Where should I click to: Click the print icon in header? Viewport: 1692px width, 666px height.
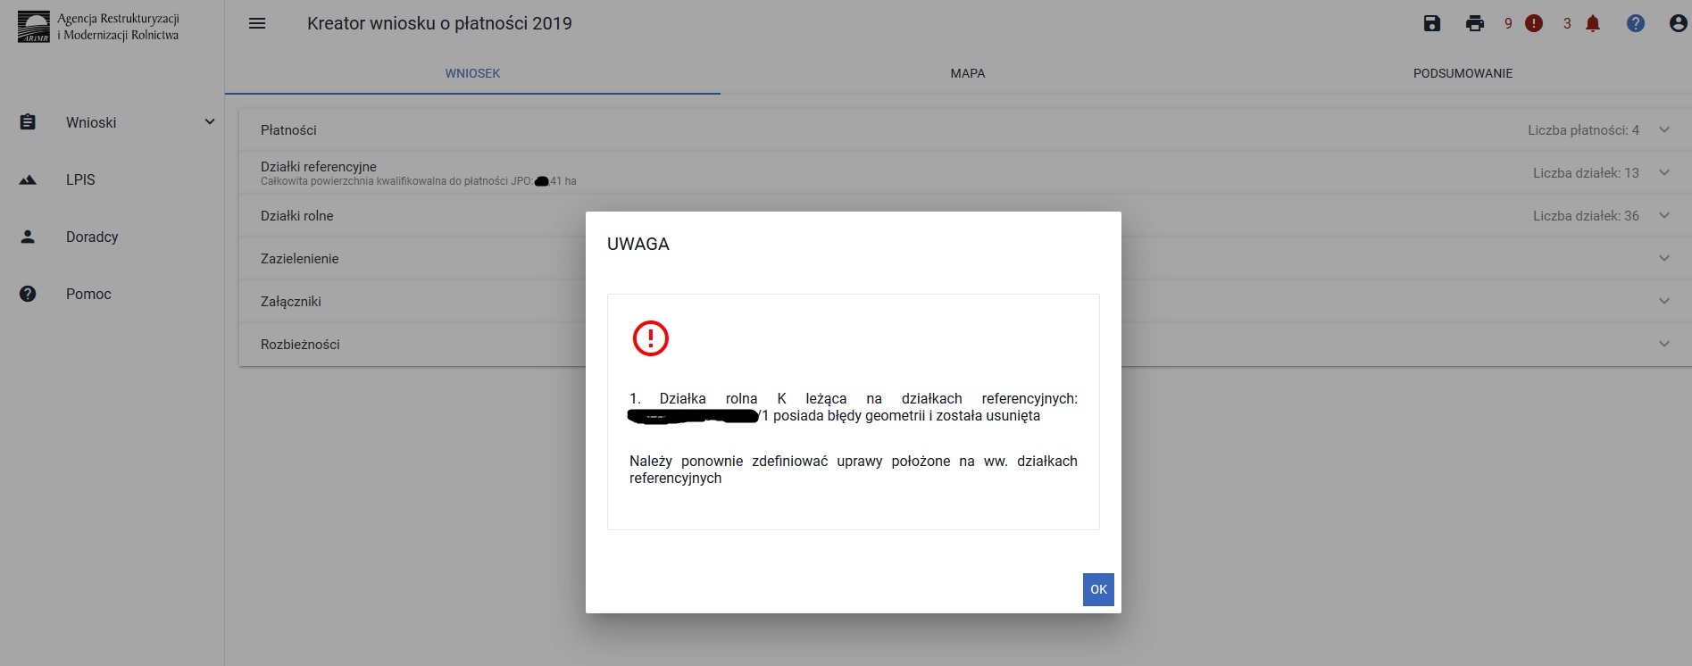(1475, 24)
